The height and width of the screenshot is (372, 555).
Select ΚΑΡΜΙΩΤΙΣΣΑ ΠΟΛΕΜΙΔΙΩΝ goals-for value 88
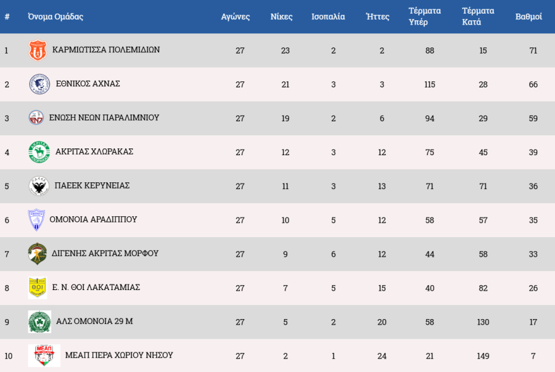[x=430, y=51]
